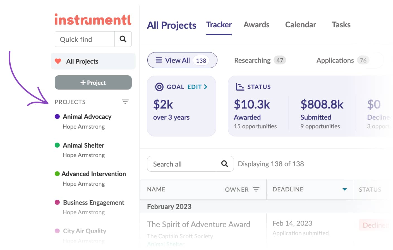Image resolution: width=393 pixels, height=250 pixels.
Task: Open the Calendar tab
Action: [300, 25]
